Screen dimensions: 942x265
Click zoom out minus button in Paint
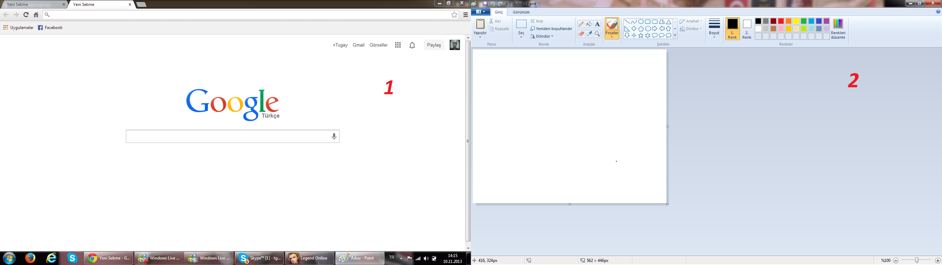coord(895,261)
